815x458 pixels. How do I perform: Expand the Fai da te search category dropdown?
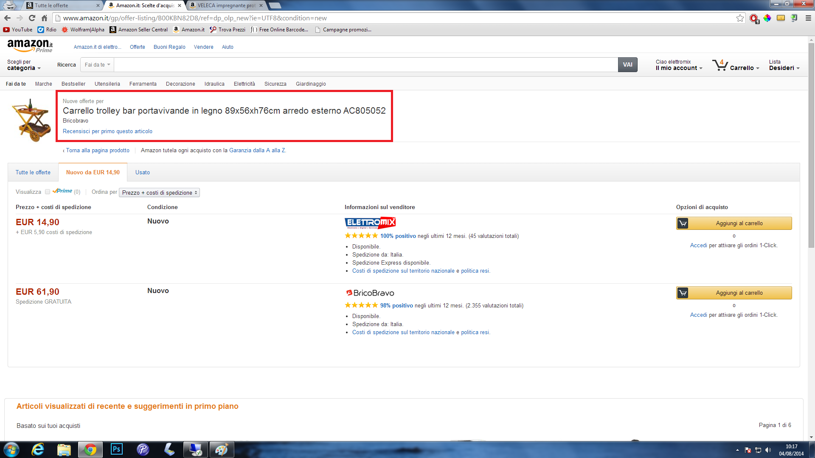(97, 65)
